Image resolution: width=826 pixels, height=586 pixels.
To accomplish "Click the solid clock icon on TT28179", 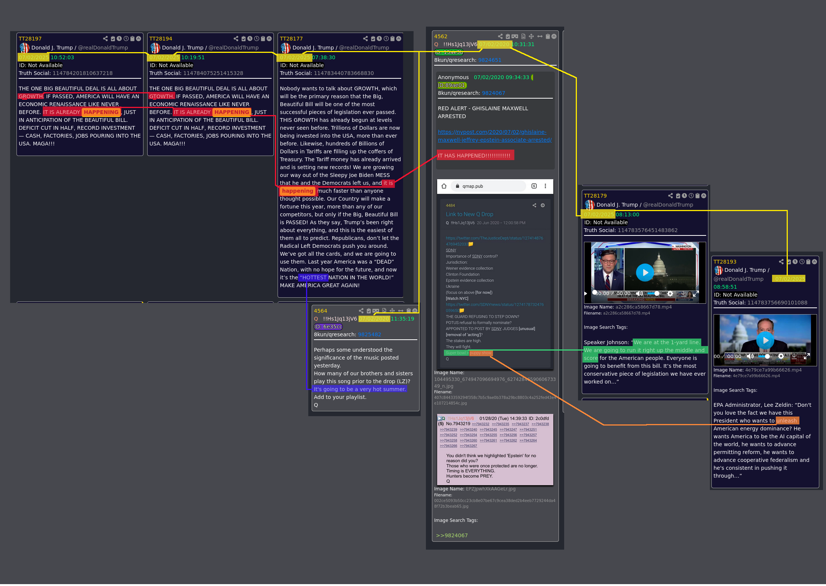I will [x=684, y=196].
